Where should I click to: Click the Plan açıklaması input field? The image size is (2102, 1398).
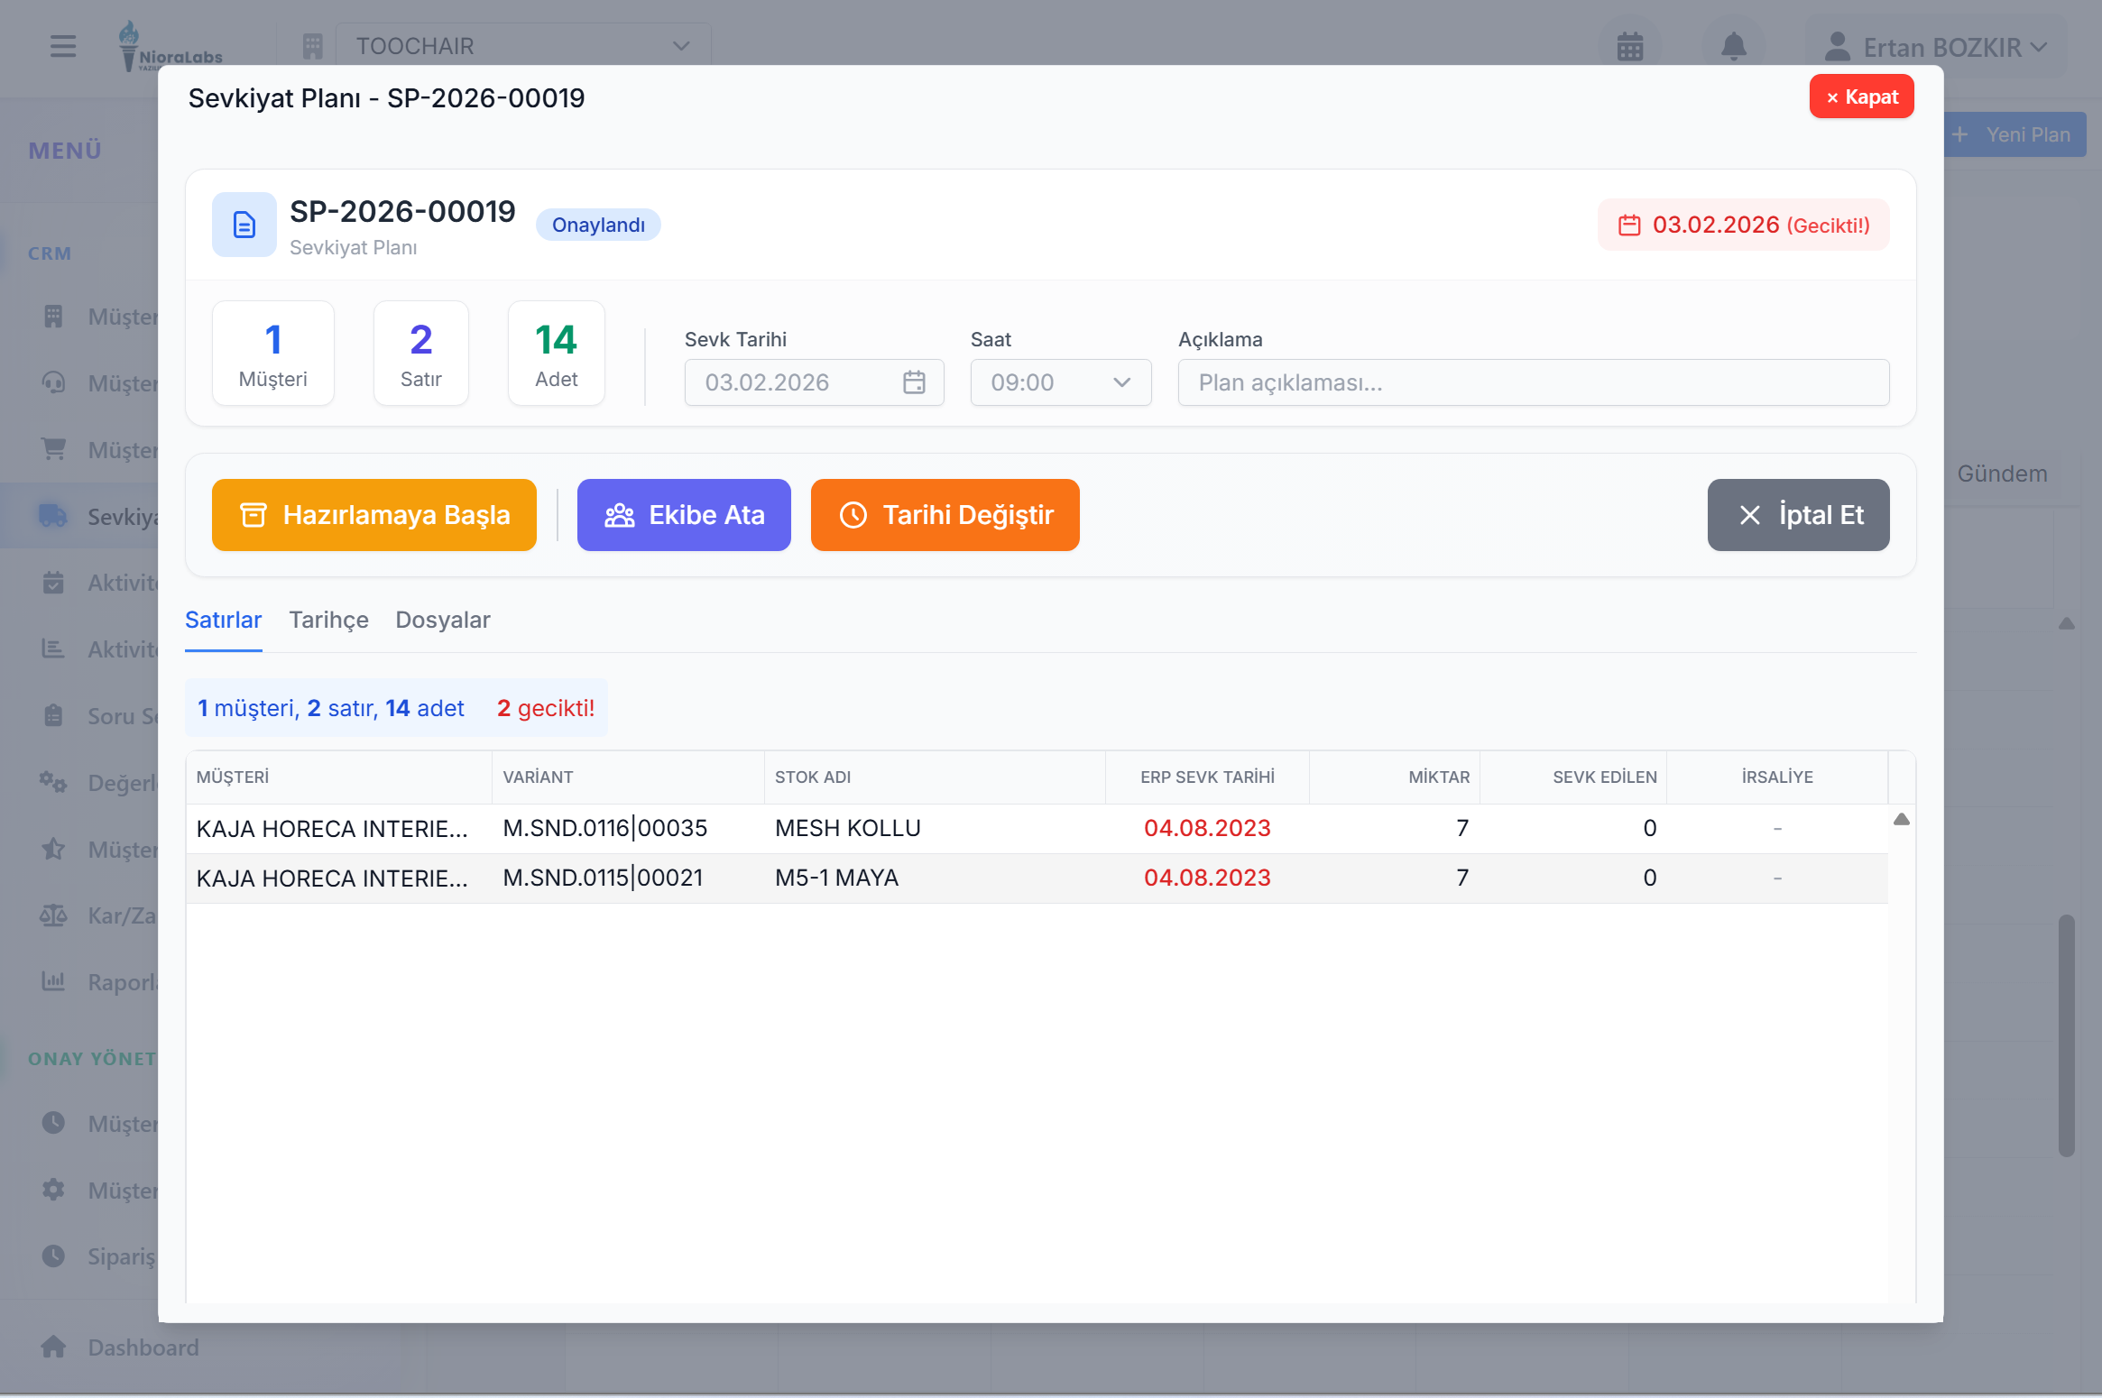(x=1533, y=382)
